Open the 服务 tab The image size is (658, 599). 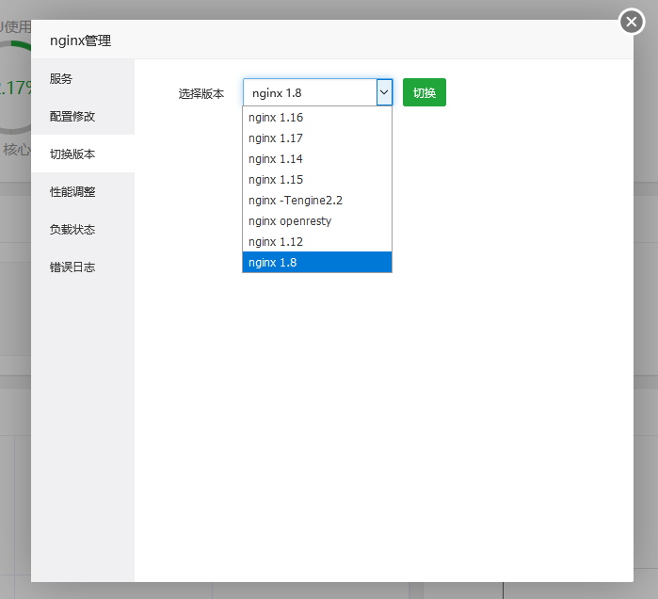click(83, 78)
